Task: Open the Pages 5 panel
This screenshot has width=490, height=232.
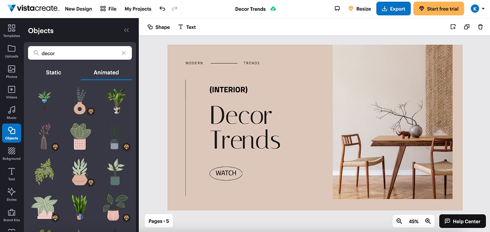Action: click(159, 221)
